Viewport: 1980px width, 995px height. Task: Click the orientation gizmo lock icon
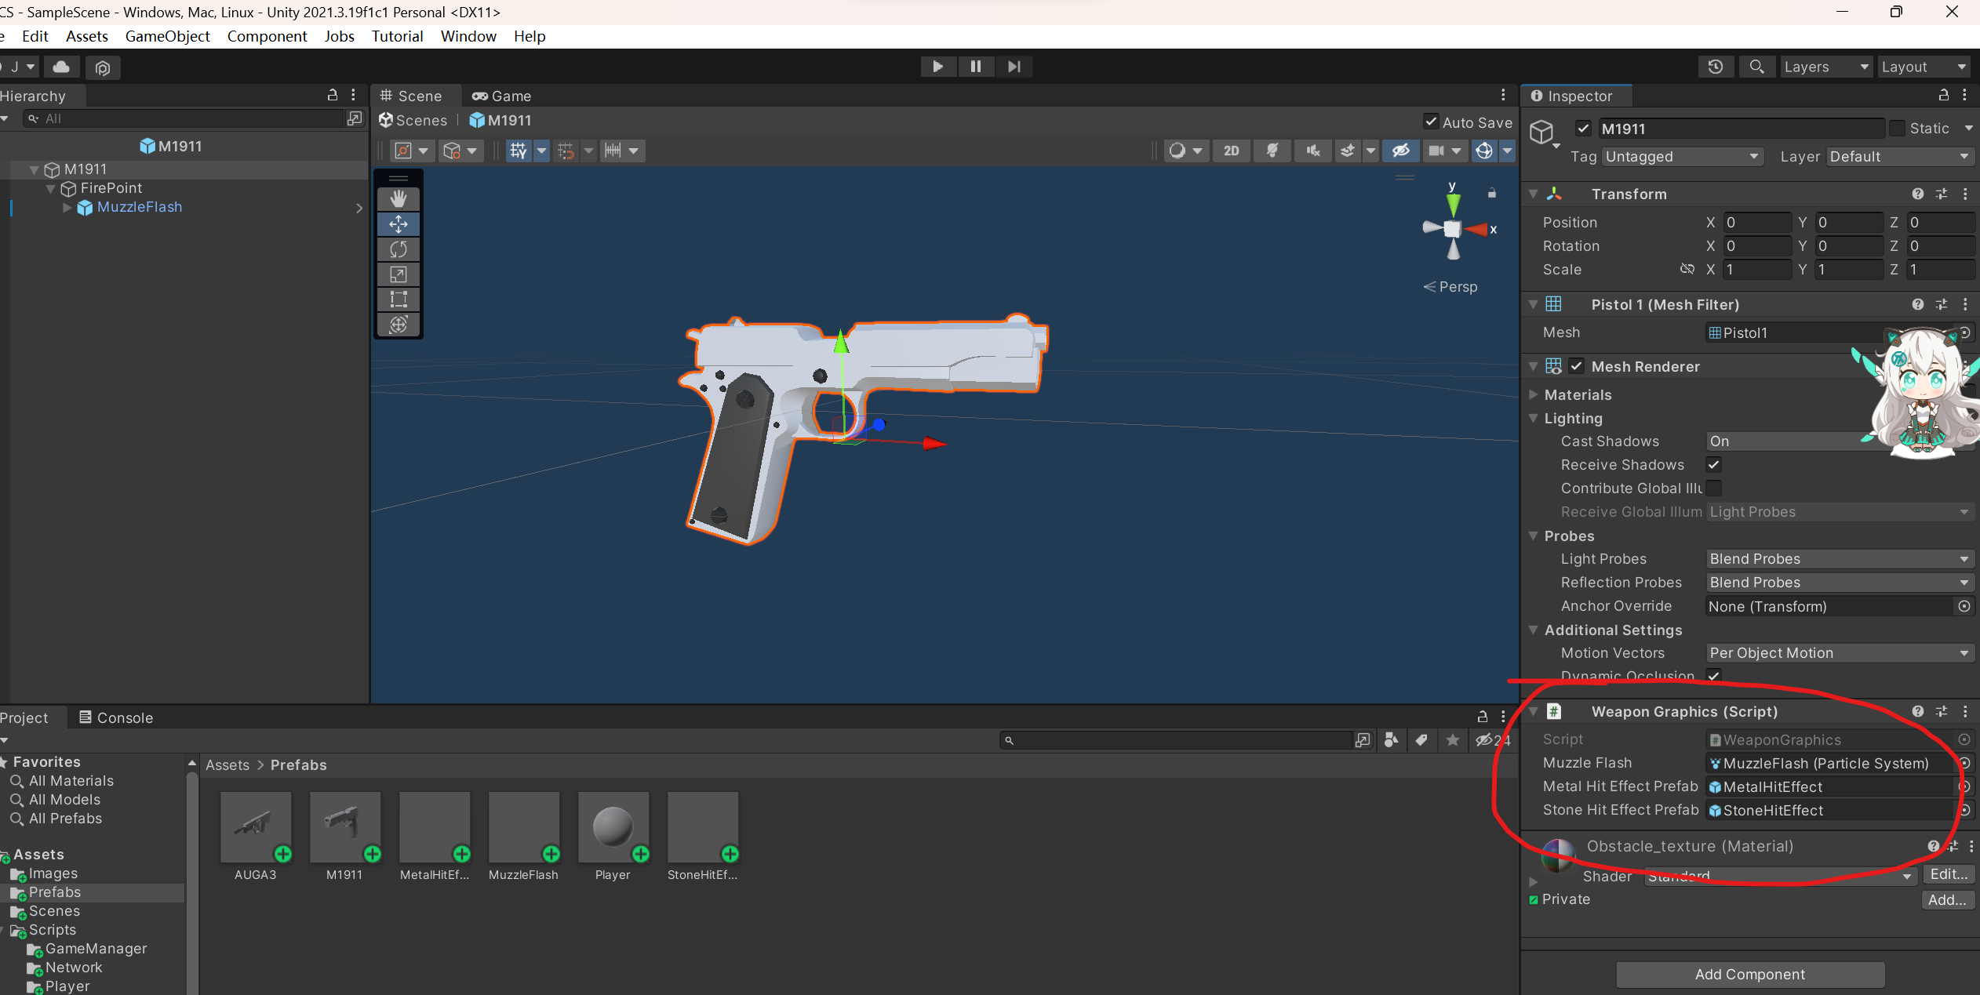[x=1492, y=193]
